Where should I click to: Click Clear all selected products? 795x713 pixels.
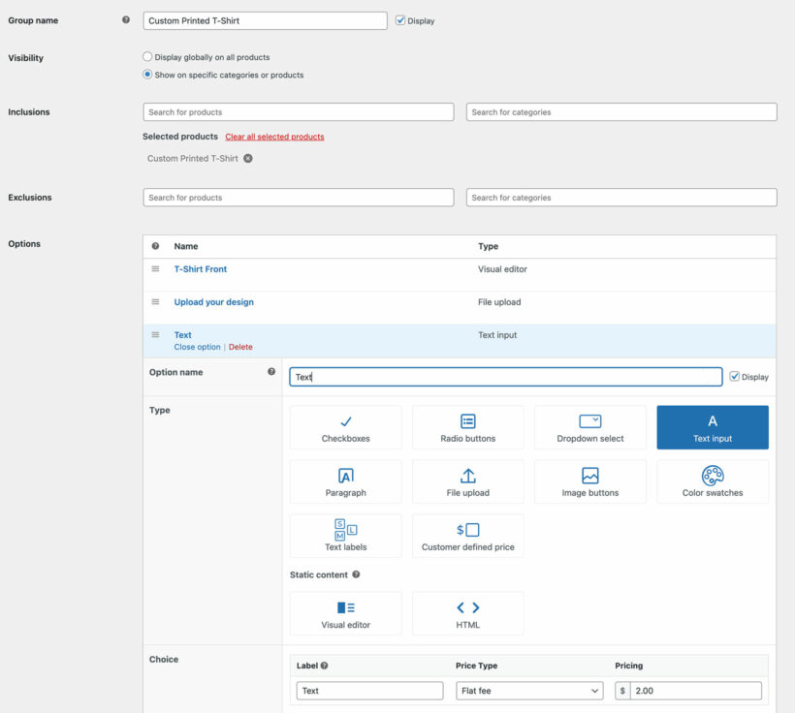pyautogui.click(x=276, y=136)
